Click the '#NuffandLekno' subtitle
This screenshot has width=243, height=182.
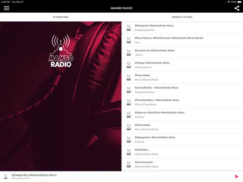[x=143, y=67]
